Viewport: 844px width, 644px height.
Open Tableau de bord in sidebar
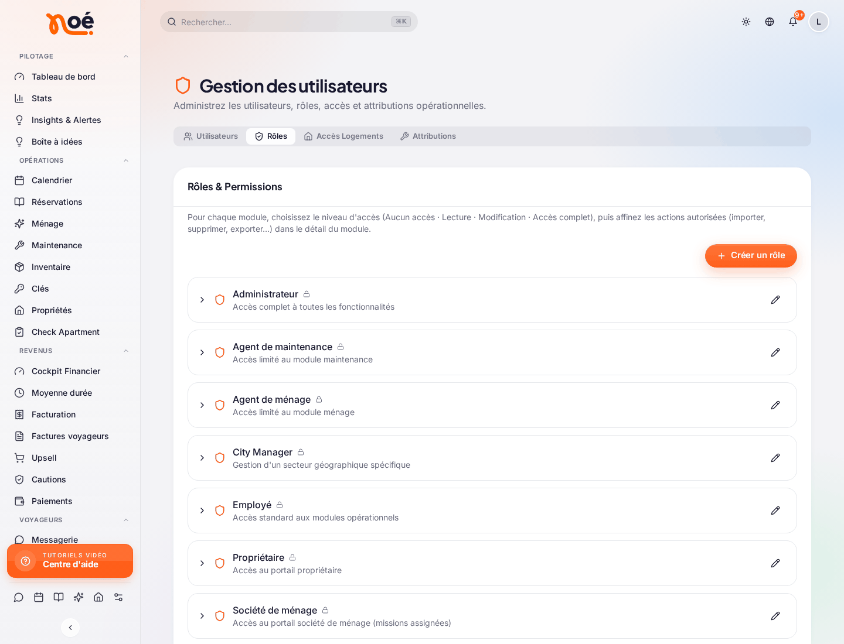70,77
